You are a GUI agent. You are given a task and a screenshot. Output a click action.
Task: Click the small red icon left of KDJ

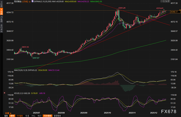(4, 93)
